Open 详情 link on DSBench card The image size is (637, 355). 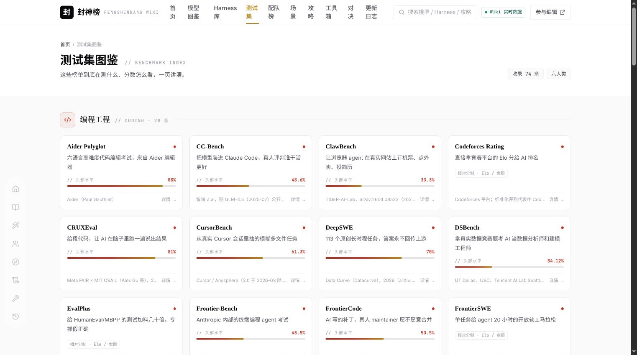click(556, 281)
